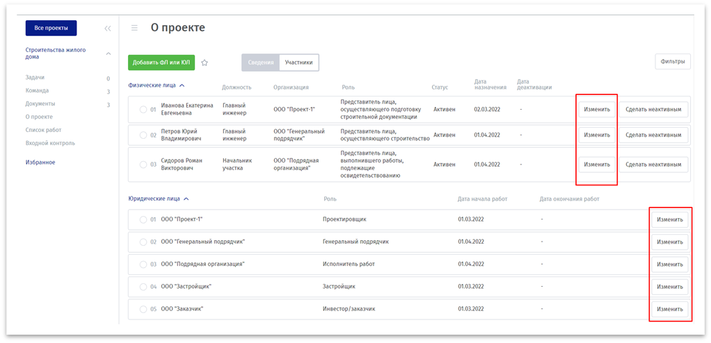Screen dimensions: 711x343
Task: Collapse the Физические лица section
Action: 182,85
